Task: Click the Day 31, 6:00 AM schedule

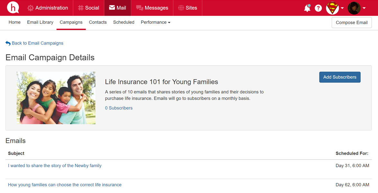Action: 352,166
